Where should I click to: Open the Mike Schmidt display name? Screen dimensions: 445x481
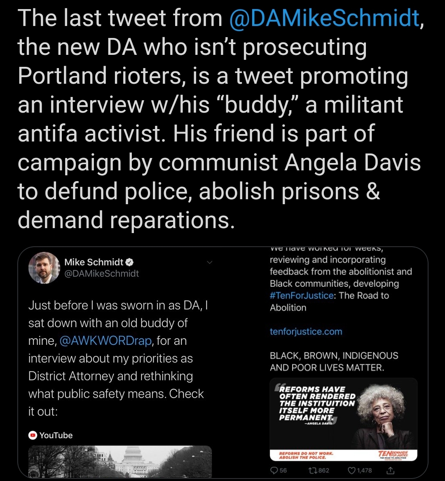(94, 262)
